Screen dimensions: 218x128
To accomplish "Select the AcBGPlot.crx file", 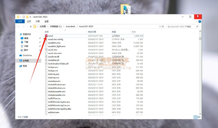I will coord(54,98).
